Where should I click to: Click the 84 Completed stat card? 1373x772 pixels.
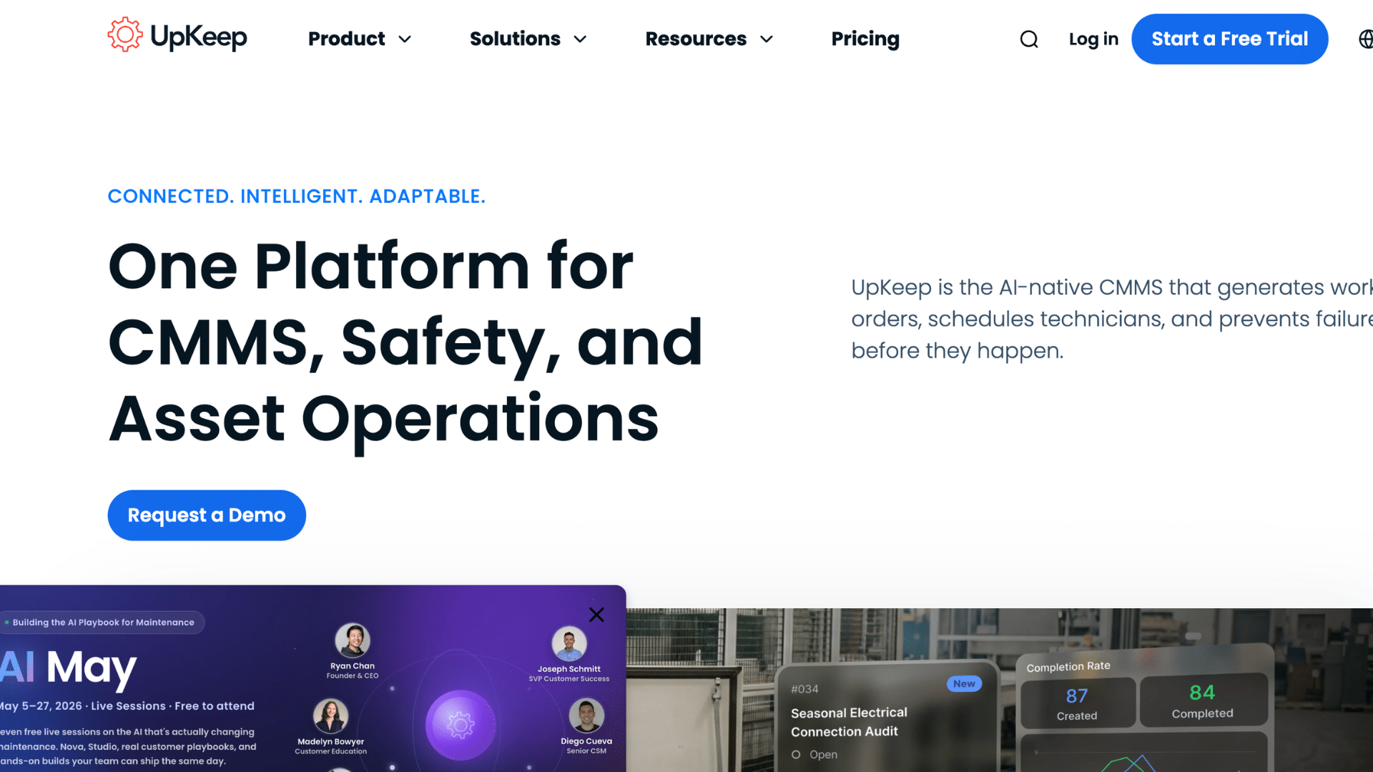pyautogui.click(x=1203, y=701)
